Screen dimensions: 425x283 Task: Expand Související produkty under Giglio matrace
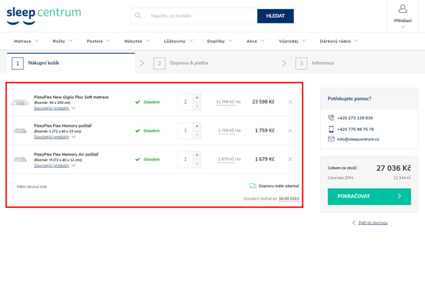coord(55,108)
